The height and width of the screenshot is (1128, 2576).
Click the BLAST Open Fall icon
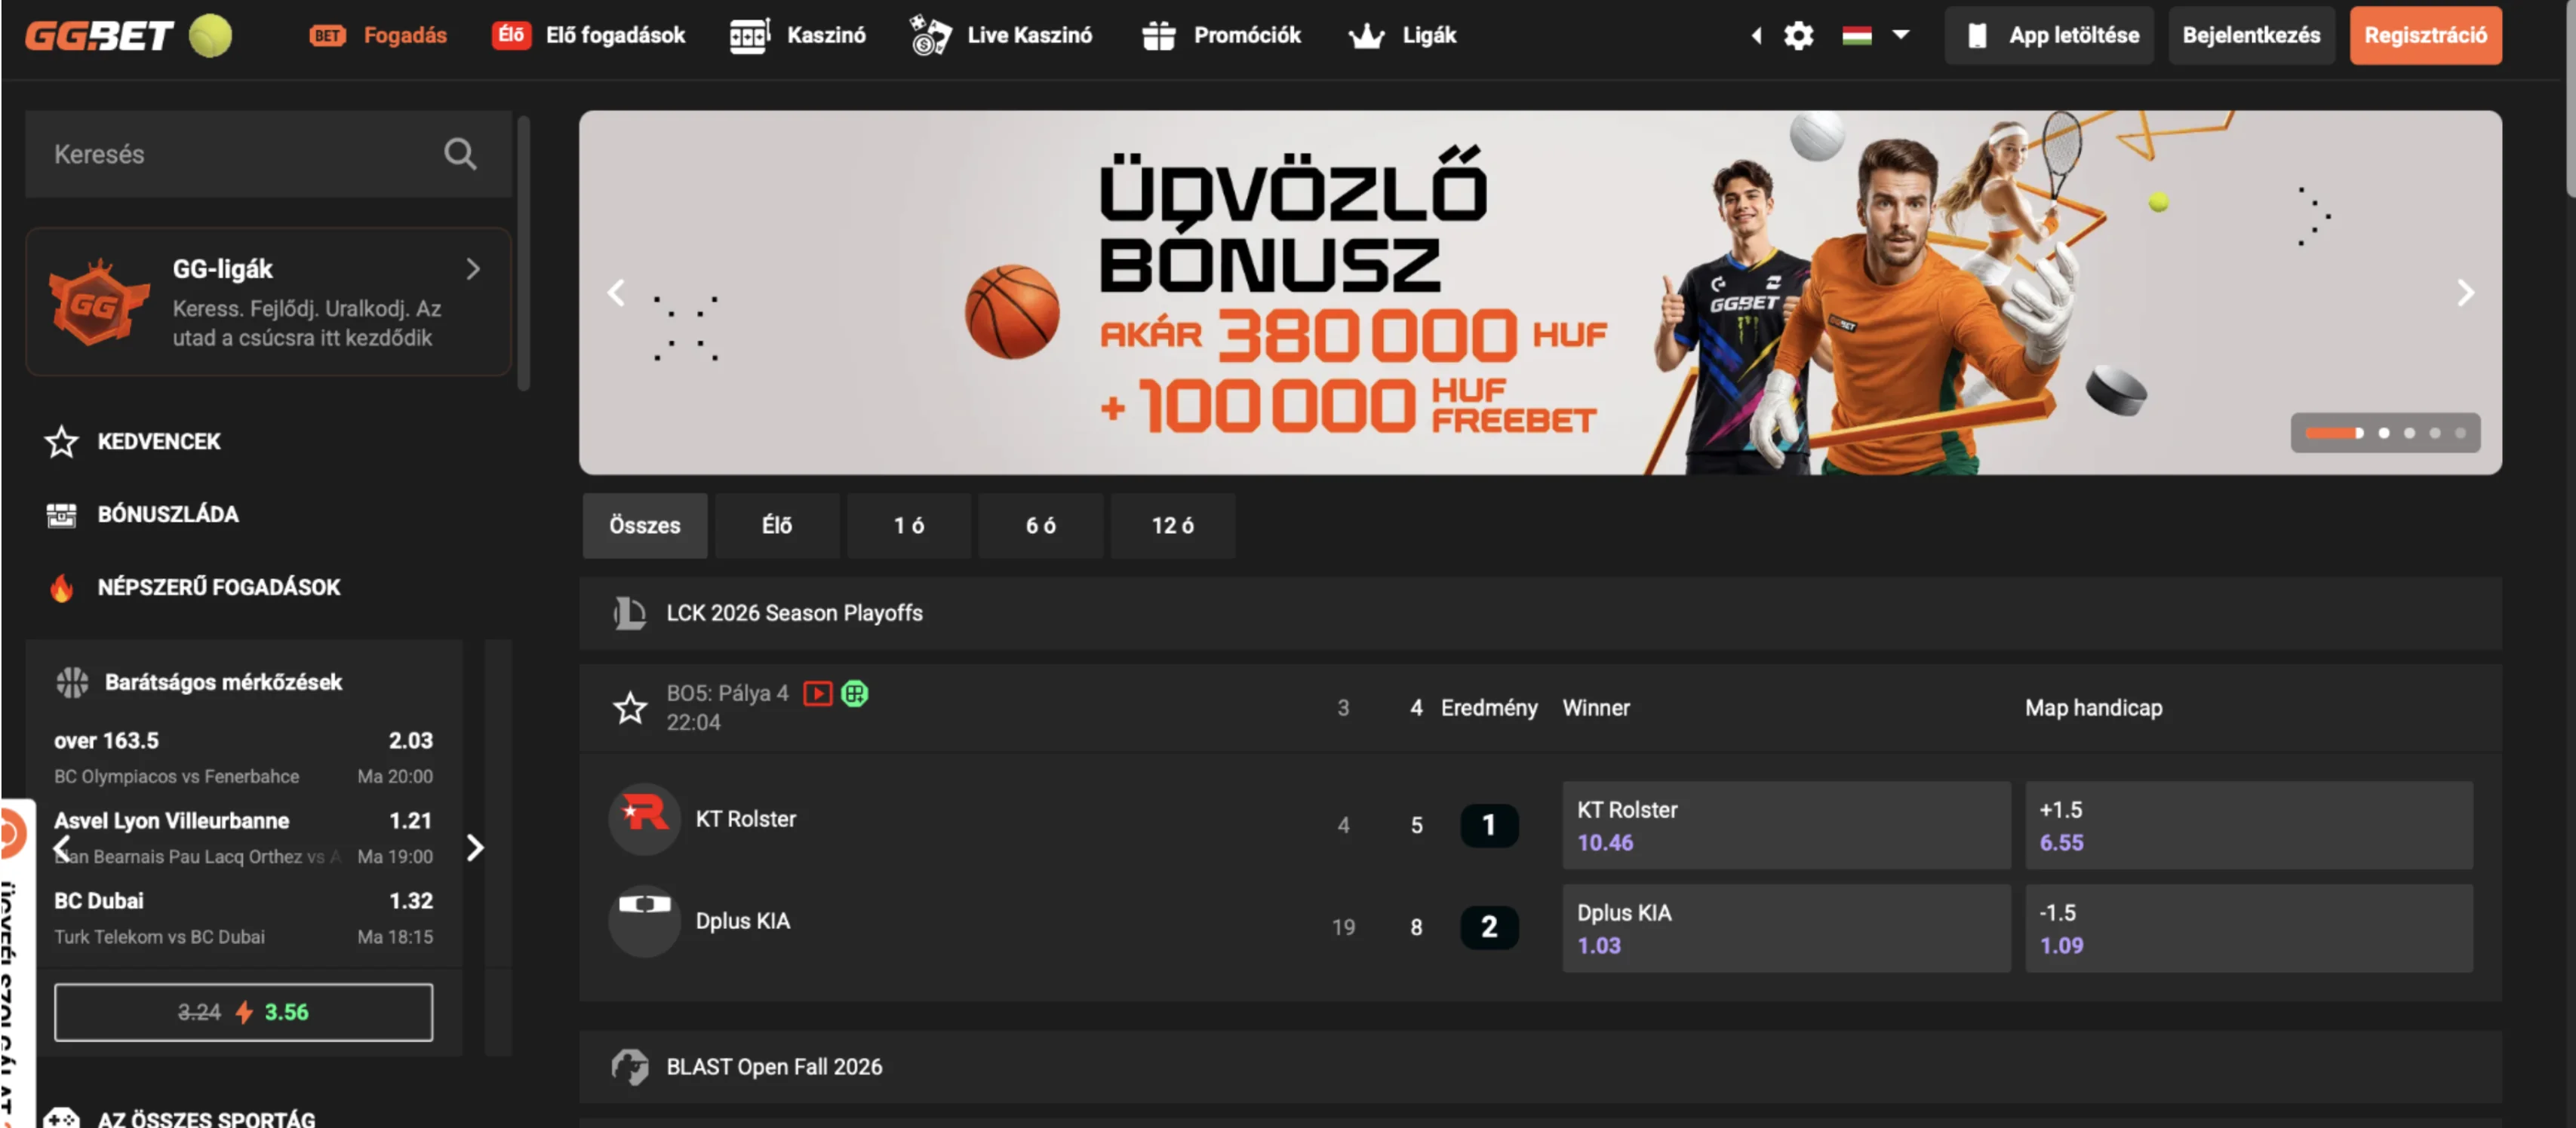(x=629, y=1066)
